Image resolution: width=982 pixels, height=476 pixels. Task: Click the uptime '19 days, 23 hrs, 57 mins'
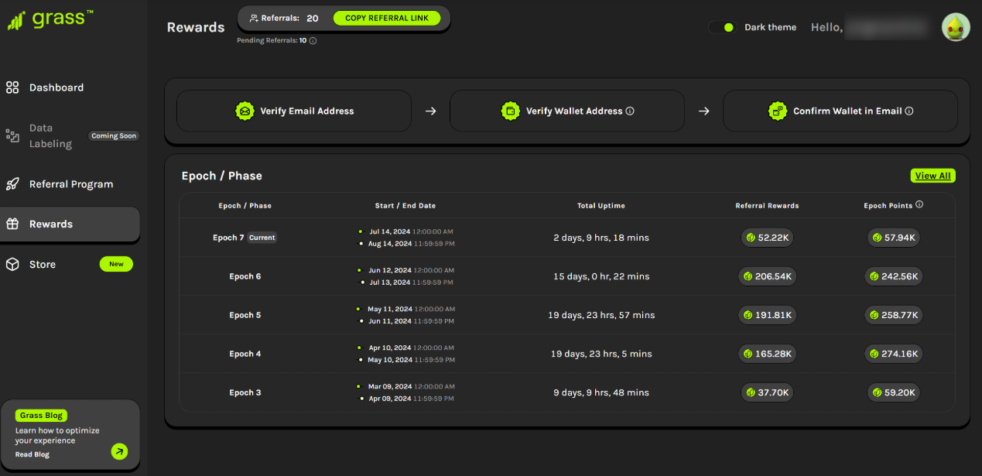tap(601, 315)
